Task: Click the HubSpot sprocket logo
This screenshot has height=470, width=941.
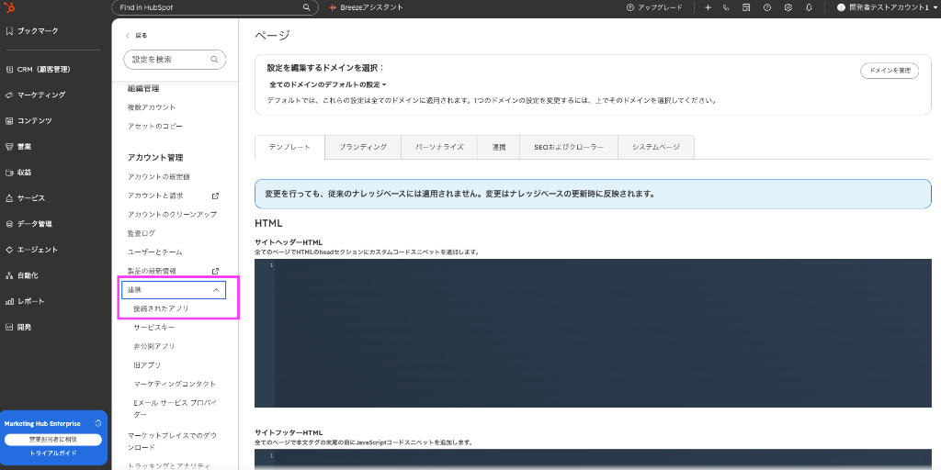Action: 9,7
